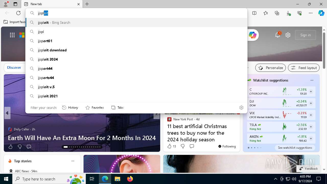Select the jjsploit download suggestion

point(136,50)
